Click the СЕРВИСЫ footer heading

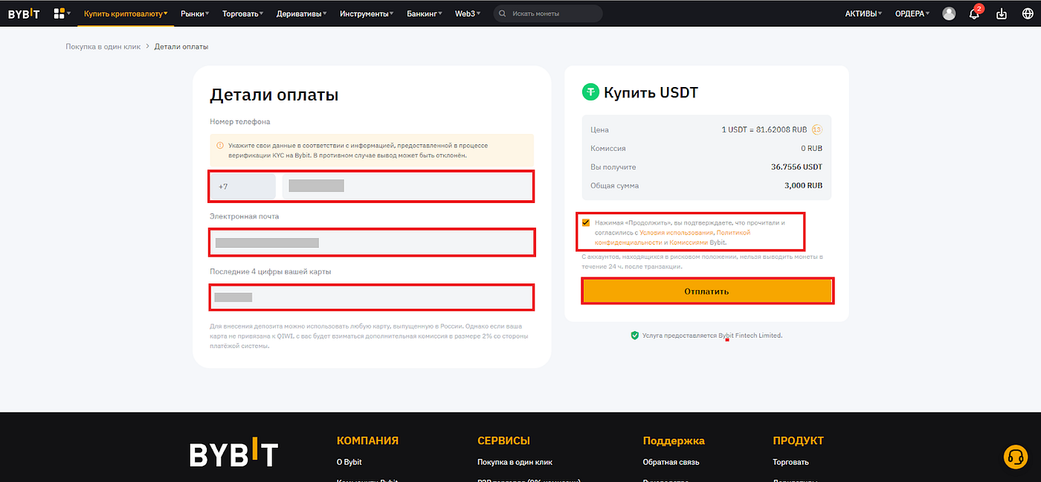click(503, 440)
